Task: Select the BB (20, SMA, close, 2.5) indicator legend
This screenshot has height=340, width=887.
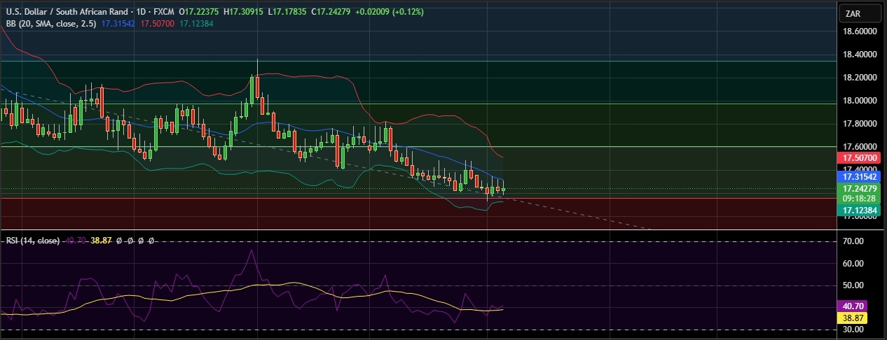Action: click(49, 23)
